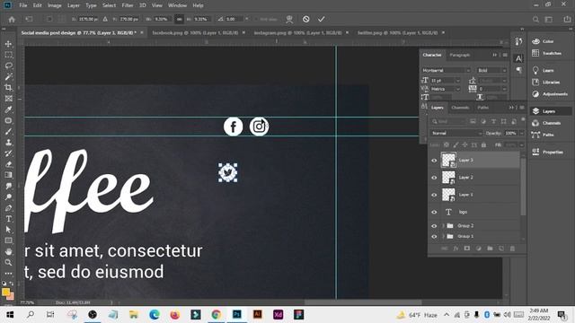Image resolution: width=575 pixels, height=323 pixels.
Task: Delete layer with the trash icon
Action: coord(512,249)
